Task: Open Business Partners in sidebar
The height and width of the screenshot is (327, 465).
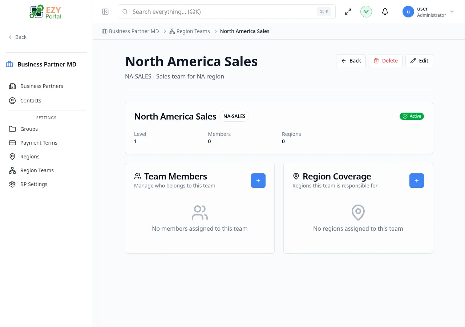Action: point(42,86)
